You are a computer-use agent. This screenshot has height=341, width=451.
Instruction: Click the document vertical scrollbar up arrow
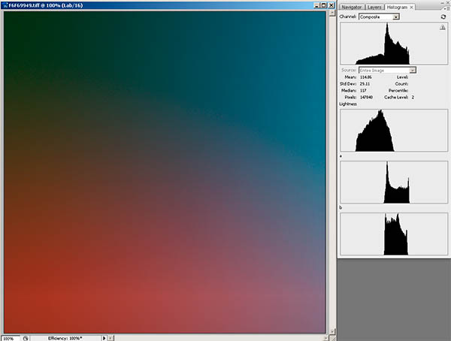[332, 14]
